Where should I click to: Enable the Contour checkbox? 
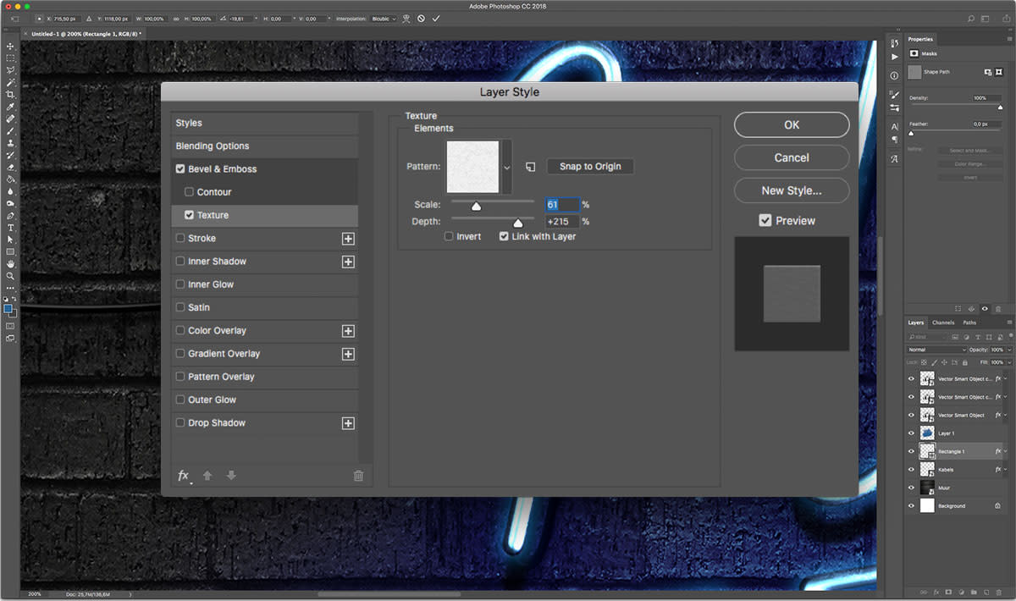(189, 192)
